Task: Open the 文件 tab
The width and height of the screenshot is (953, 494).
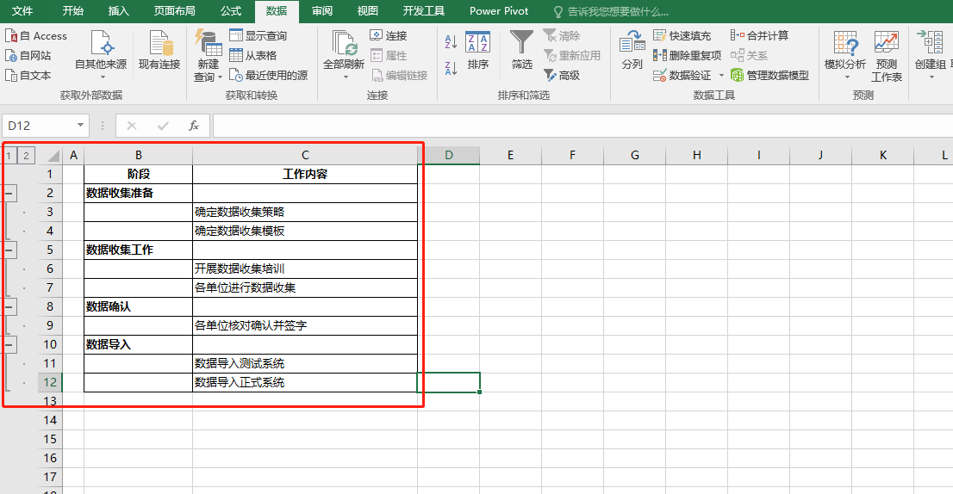Action: pyautogui.click(x=22, y=11)
